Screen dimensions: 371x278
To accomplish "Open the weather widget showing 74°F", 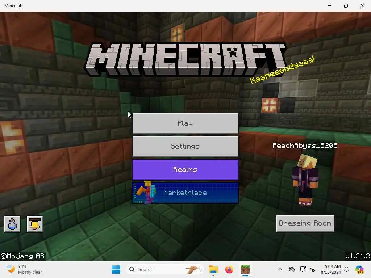I will coord(24,269).
